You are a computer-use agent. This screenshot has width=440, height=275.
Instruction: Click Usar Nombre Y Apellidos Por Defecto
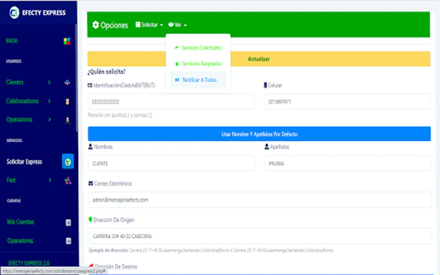[259, 134]
